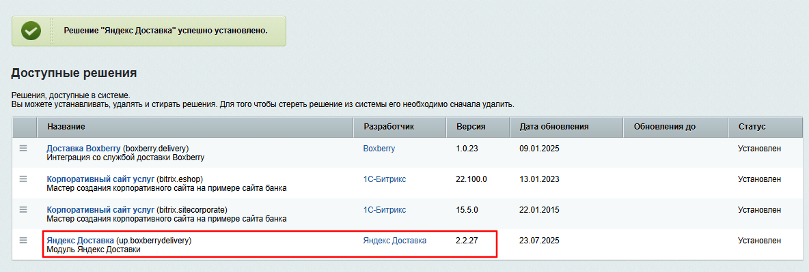Select version cell 22.100.0
This screenshot has width=809, height=272.
click(471, 179)
